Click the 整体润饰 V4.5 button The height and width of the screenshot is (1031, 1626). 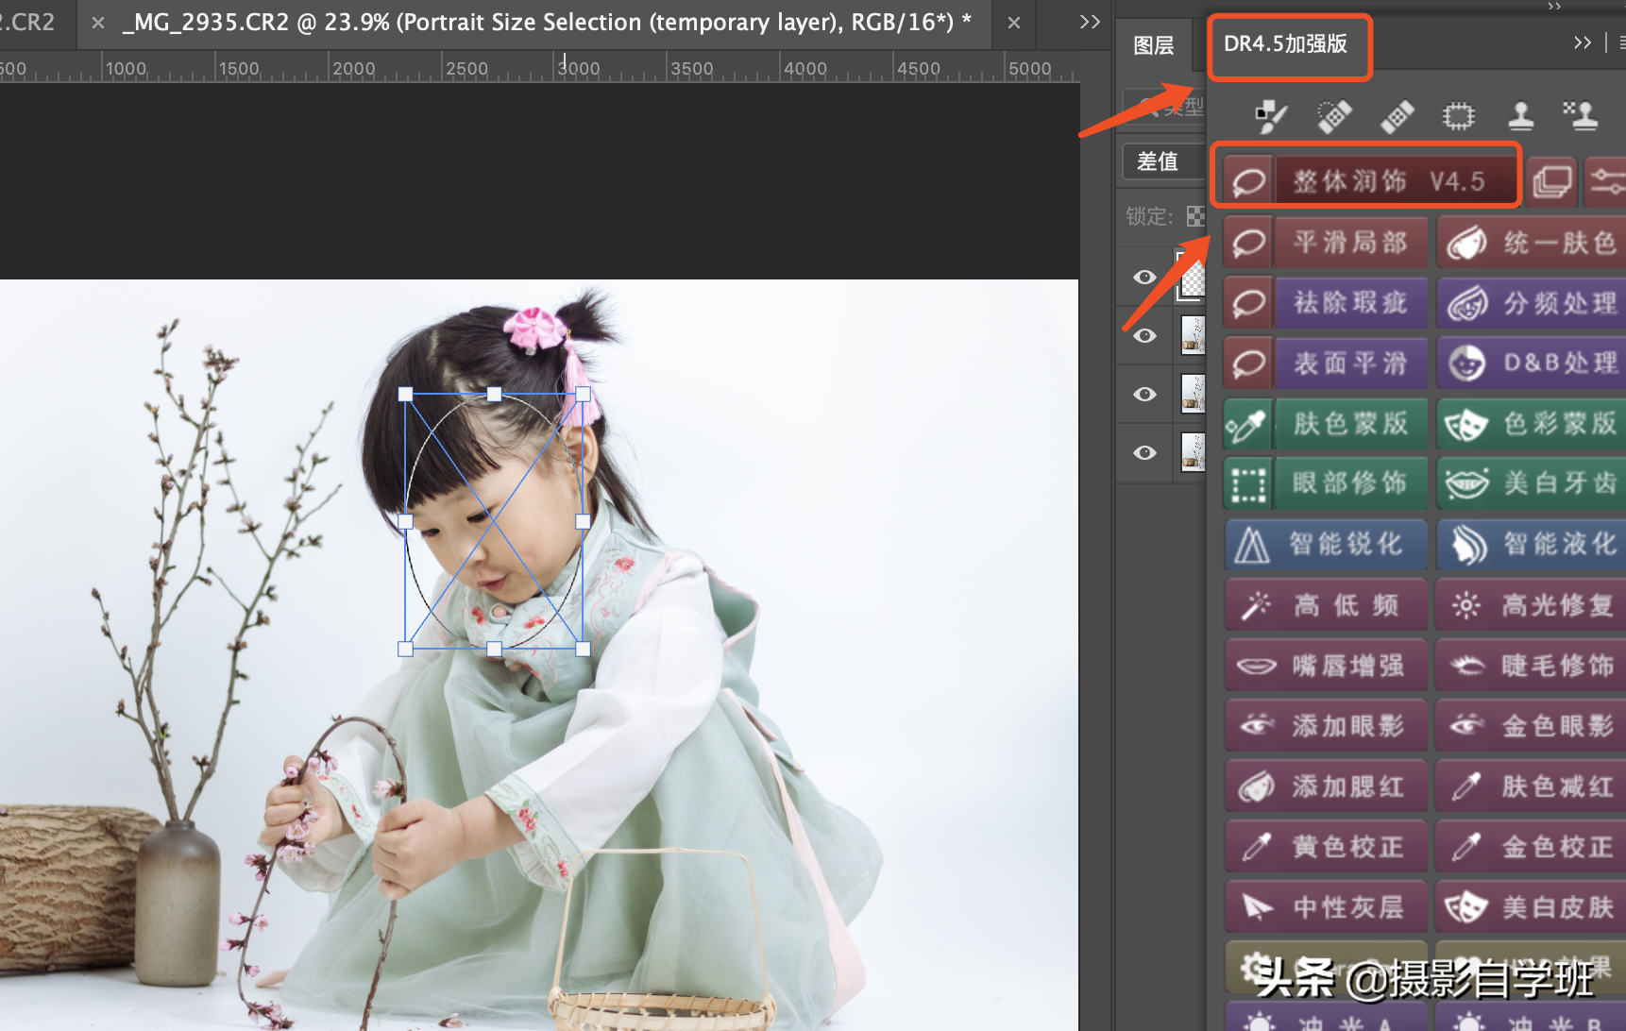tap(1388, 180)
